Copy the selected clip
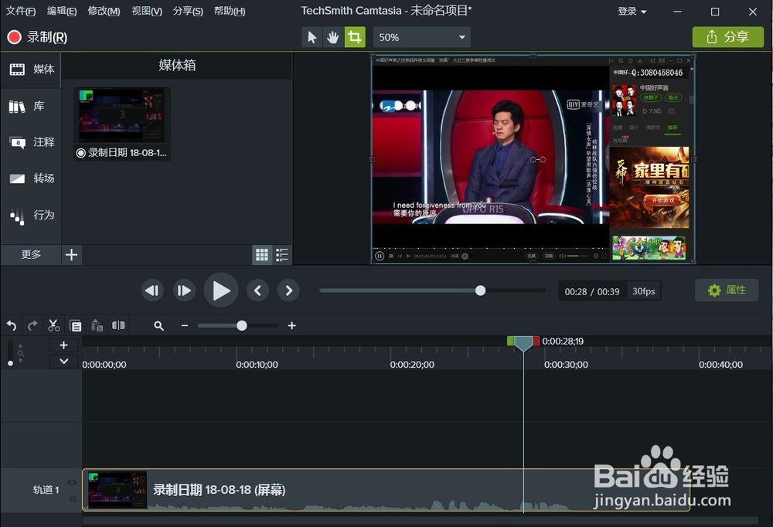This screenshot has width=773, height=527. (76, 325)
